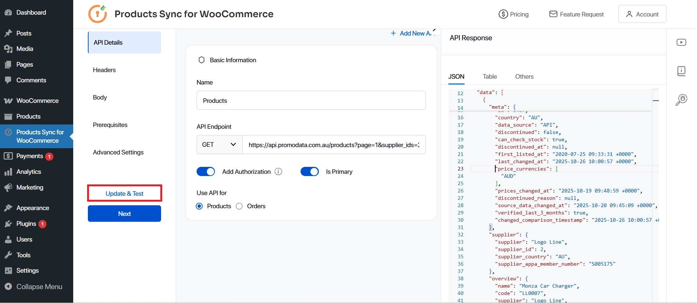Click the Products Sync orange logo
Image resolution: width=697 pixels, height=303 pixels.
pos(98,14)
